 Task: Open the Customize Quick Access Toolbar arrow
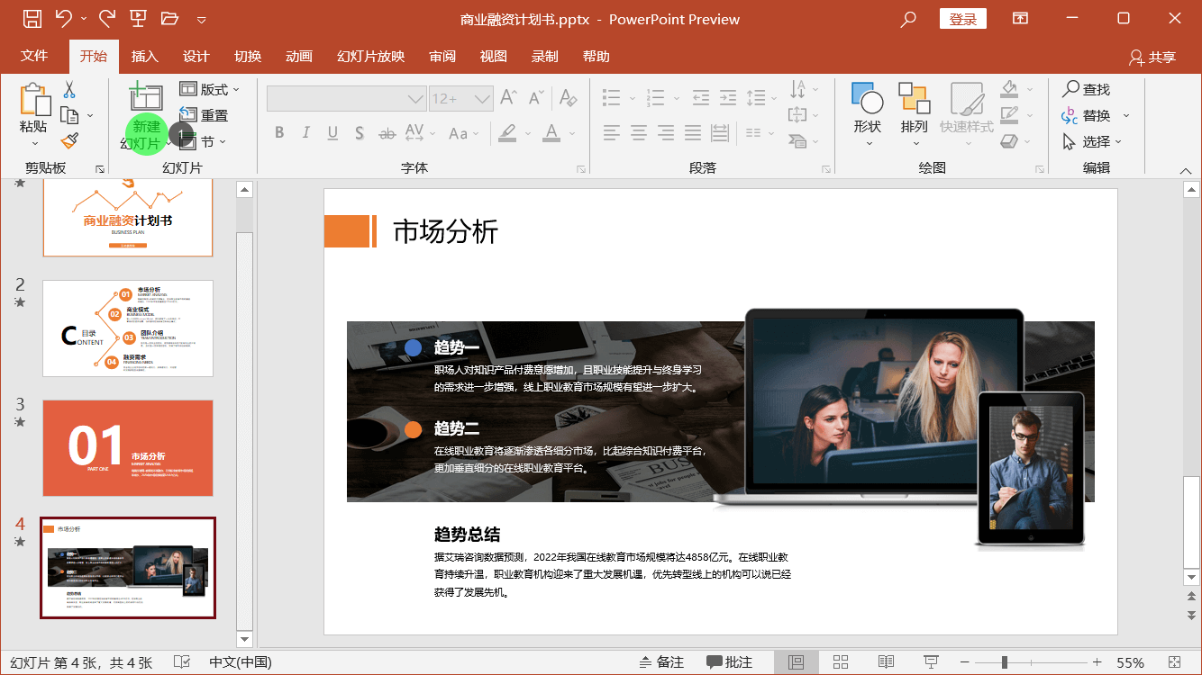coord(201,19)
